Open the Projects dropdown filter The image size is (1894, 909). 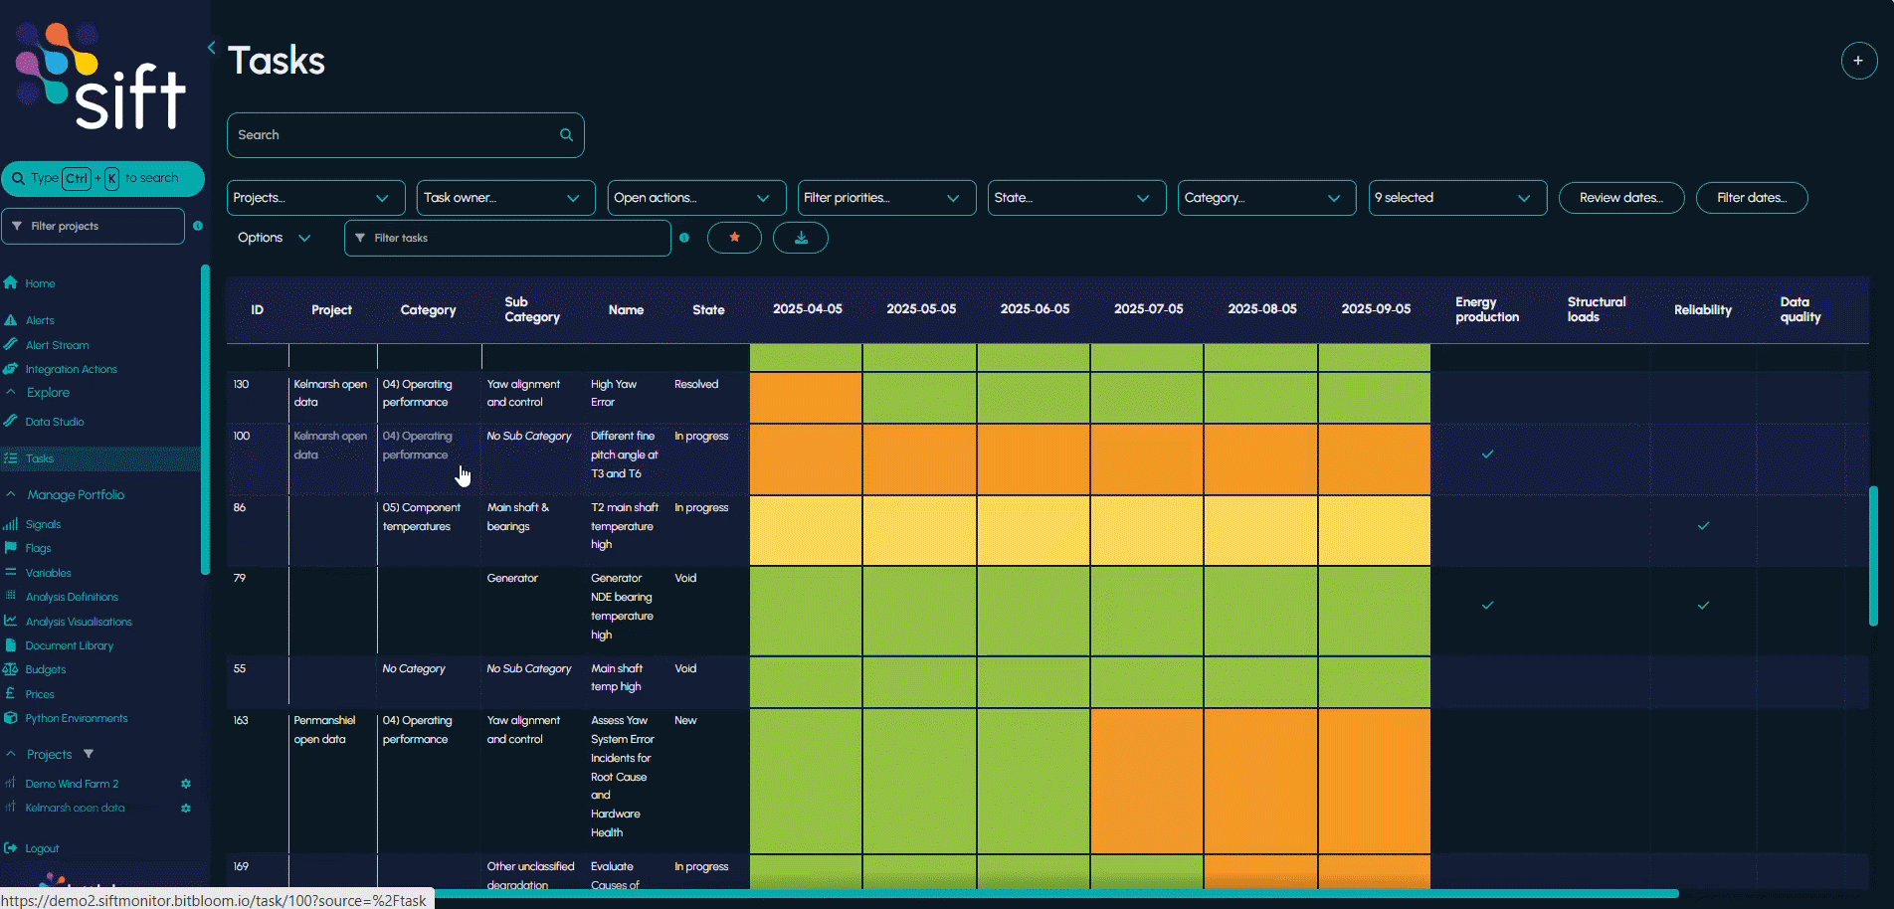coord(315,198)
